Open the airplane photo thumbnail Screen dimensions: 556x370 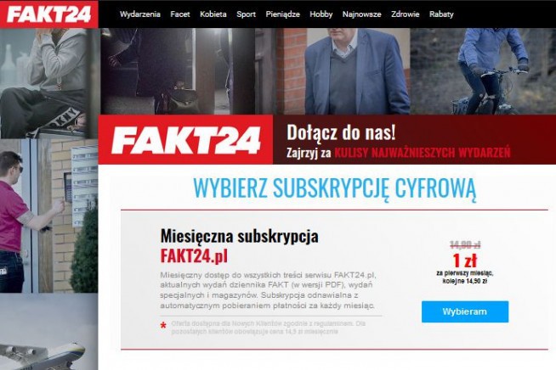coord(49,332)
